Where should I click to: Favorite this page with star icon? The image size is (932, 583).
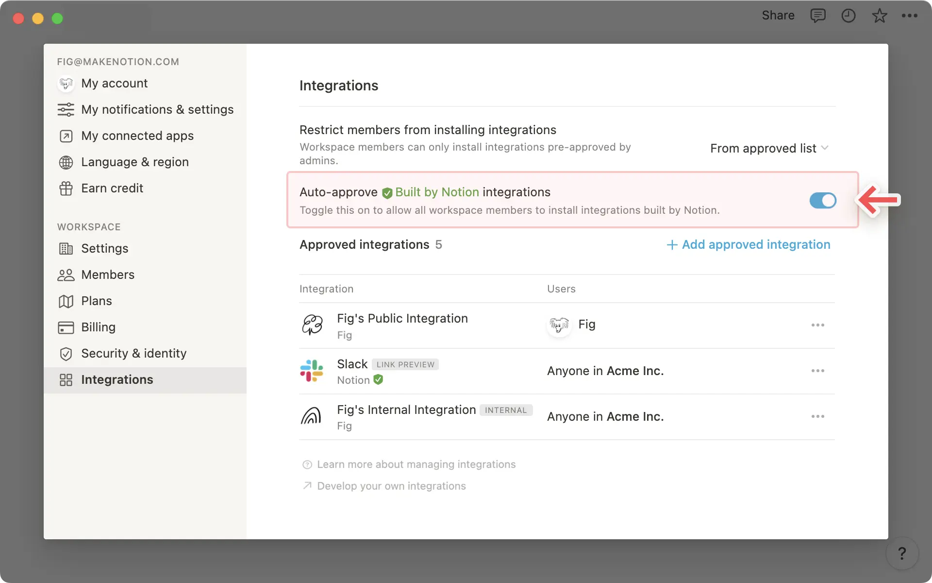(x=879, y=16)
